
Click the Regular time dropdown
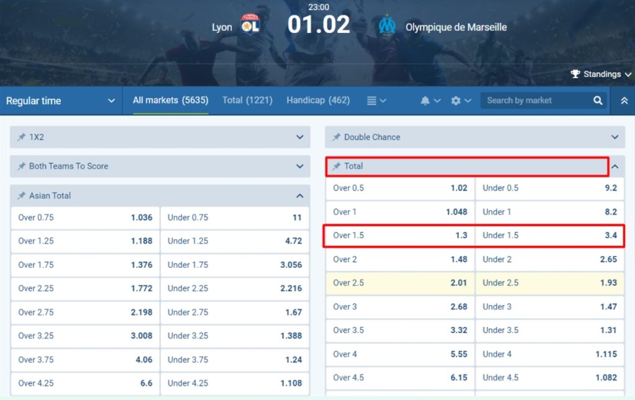[60, 100]
